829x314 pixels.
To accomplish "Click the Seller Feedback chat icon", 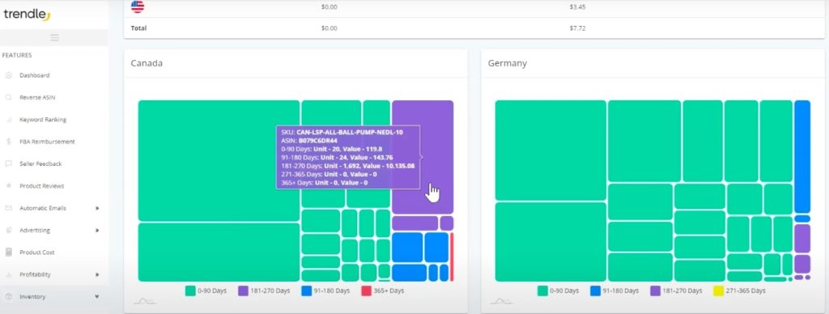I will tap(8, 163).
